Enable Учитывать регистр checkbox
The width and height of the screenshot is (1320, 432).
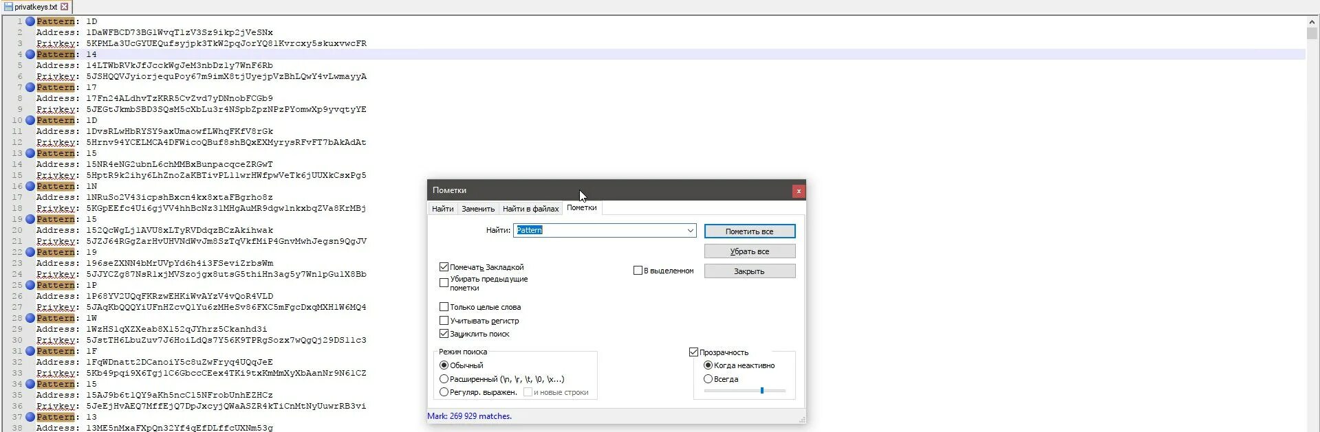click(444, 321)
